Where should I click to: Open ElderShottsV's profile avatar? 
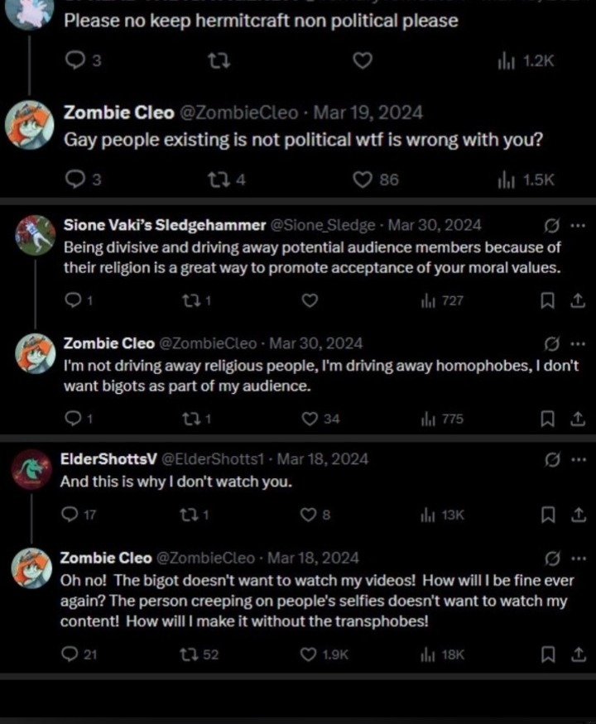click(34, 469)
